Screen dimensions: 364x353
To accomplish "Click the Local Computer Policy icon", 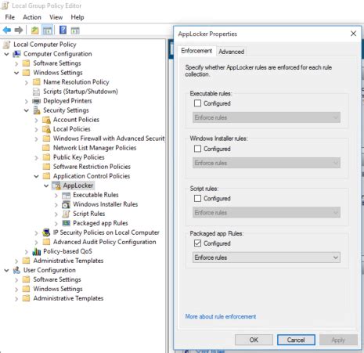I will [x=6, y=45].
